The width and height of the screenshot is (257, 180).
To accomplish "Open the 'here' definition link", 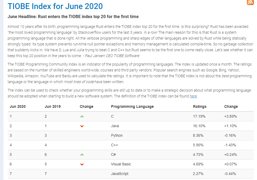I will click(193, 96).
